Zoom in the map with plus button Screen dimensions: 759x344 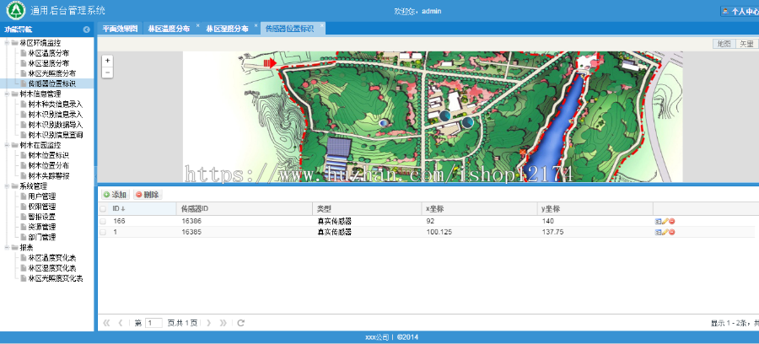pos(107,61)
